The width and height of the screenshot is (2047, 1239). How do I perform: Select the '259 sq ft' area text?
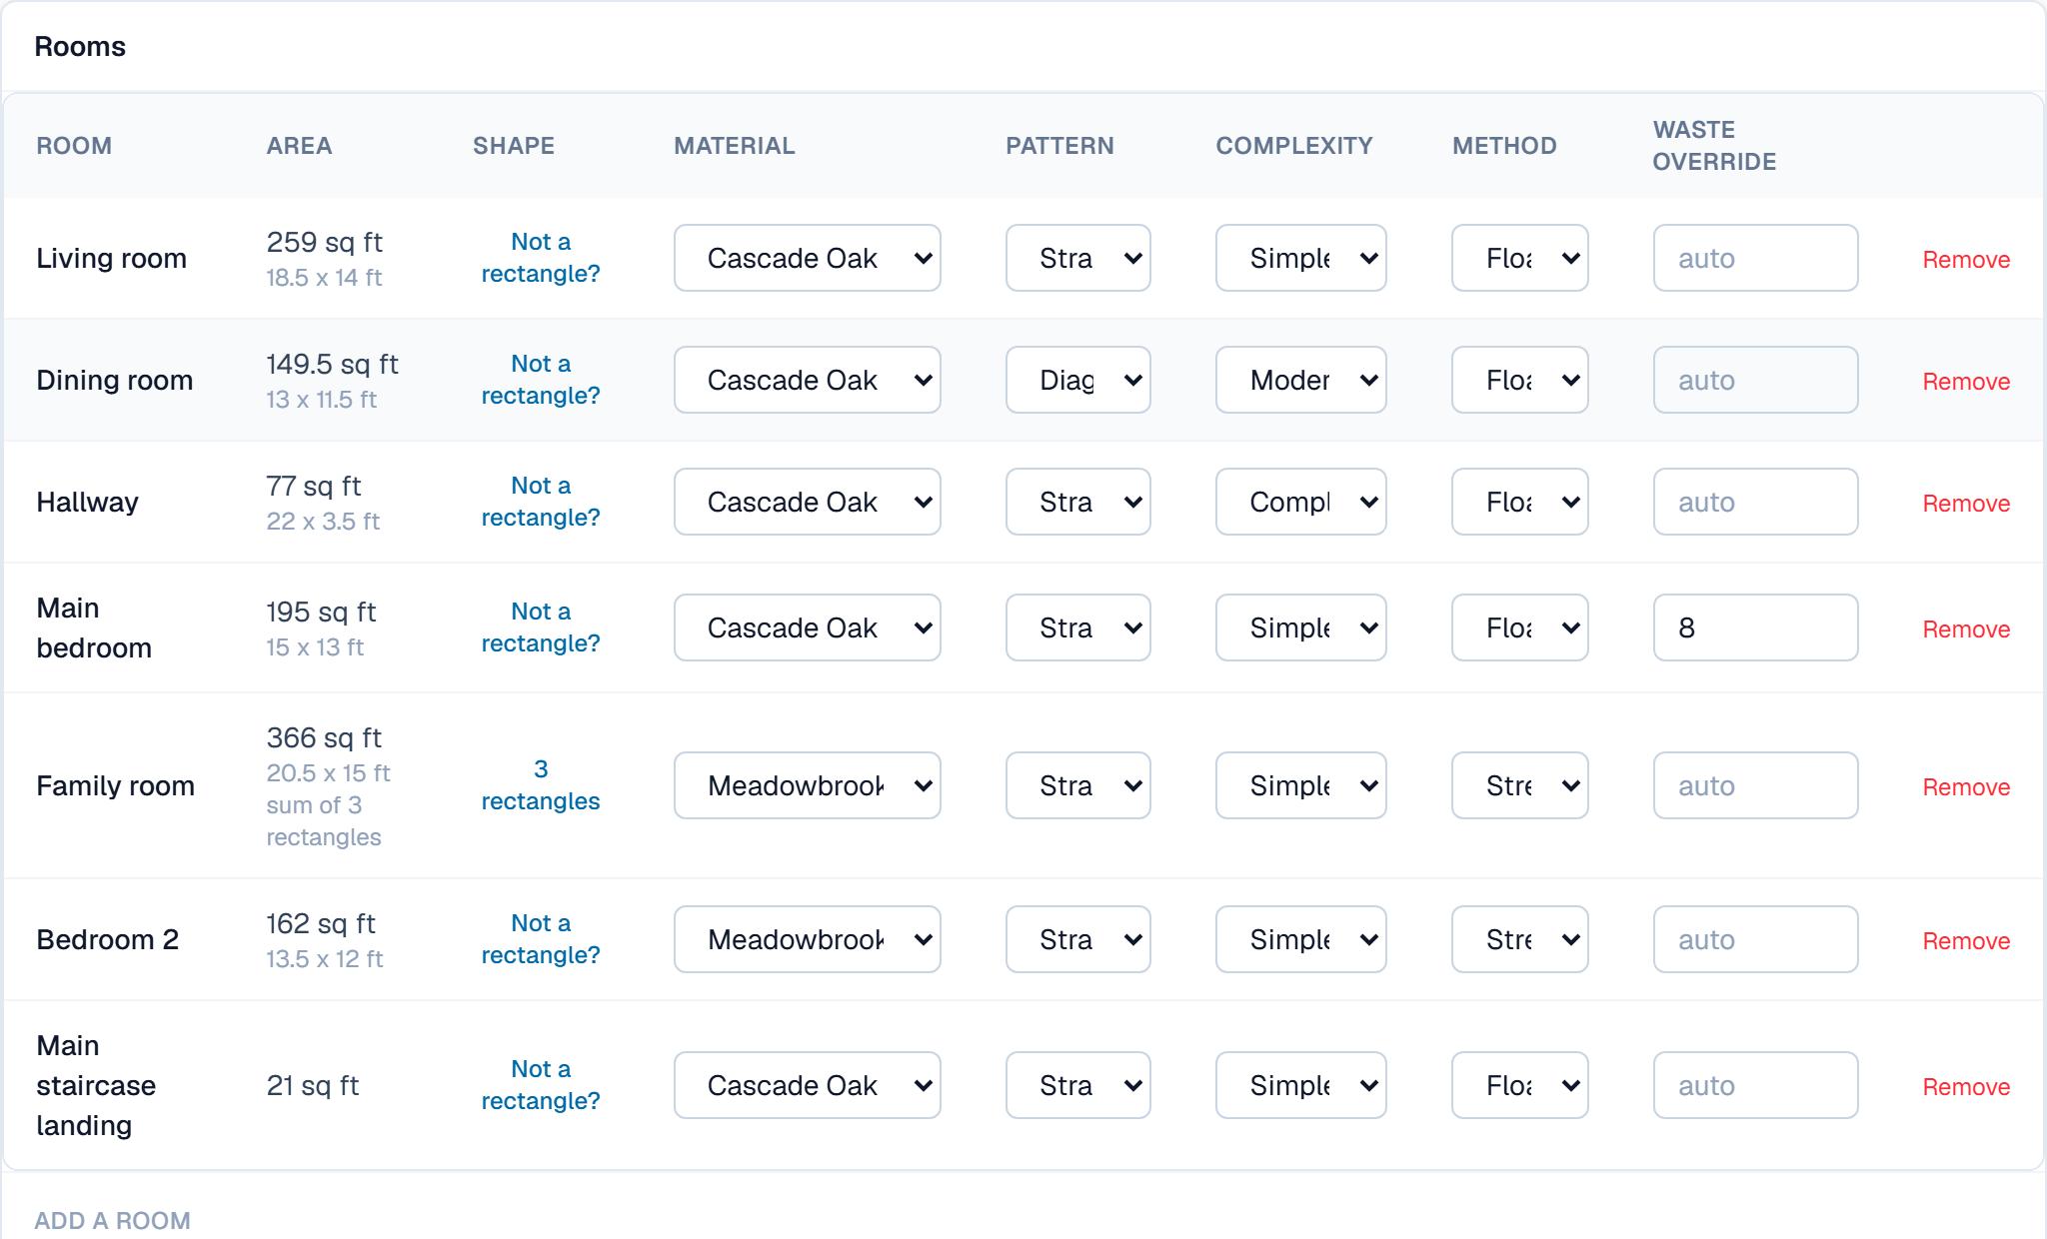tap(324, 242)
